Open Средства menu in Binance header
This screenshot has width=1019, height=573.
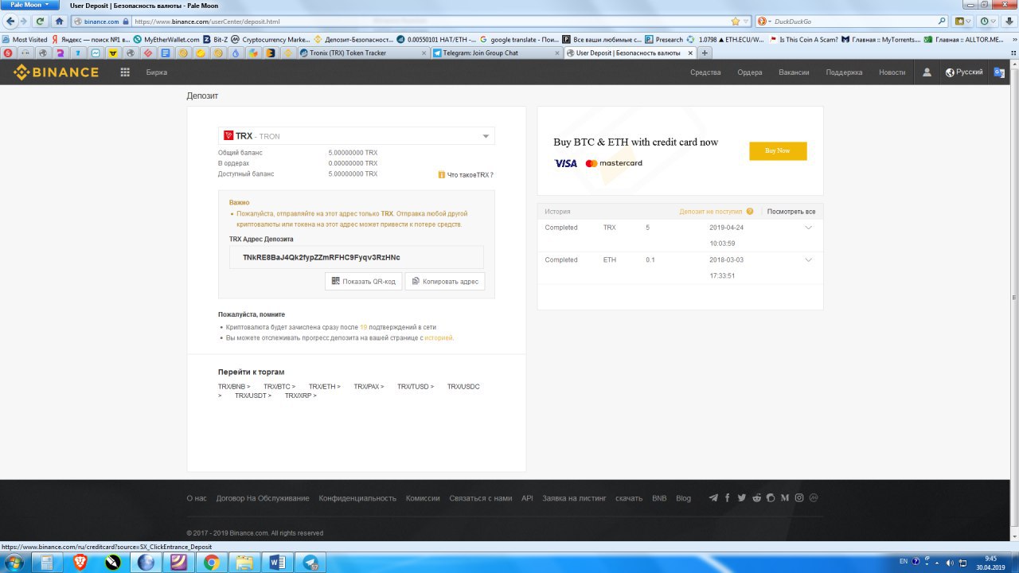[705, 72]
